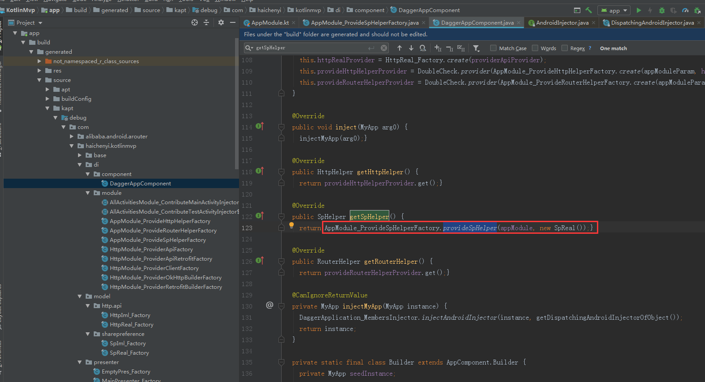
Task: Click Run with Coverage shield icon
Action: click(x=674, y=10)
